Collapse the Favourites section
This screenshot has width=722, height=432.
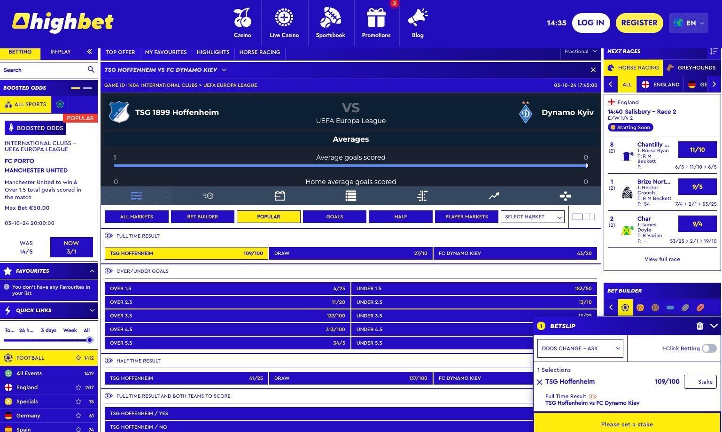click(92, 271)
